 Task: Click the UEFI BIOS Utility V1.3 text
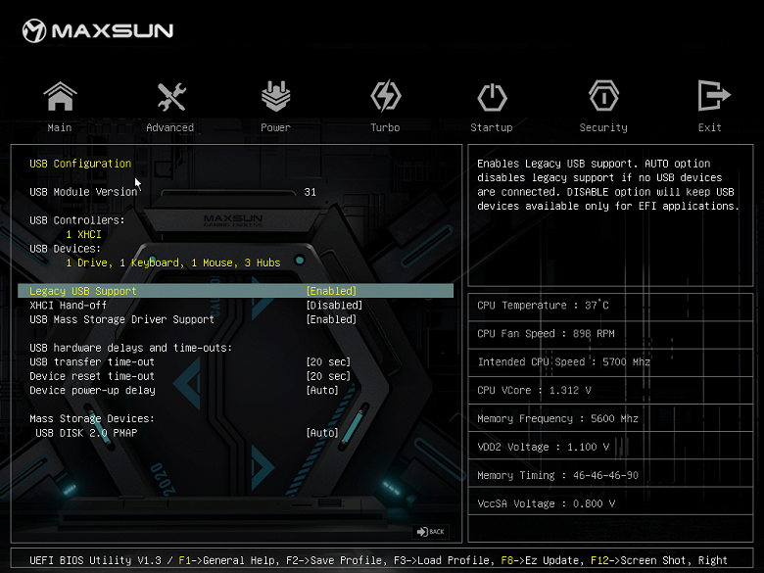(95, 560)
